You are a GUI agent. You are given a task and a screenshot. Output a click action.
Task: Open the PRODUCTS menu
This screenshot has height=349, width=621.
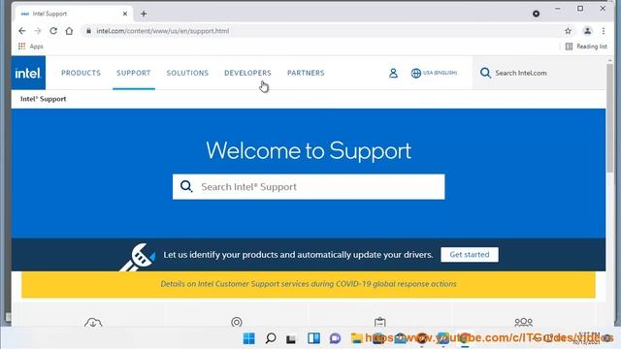pos(81,73)
